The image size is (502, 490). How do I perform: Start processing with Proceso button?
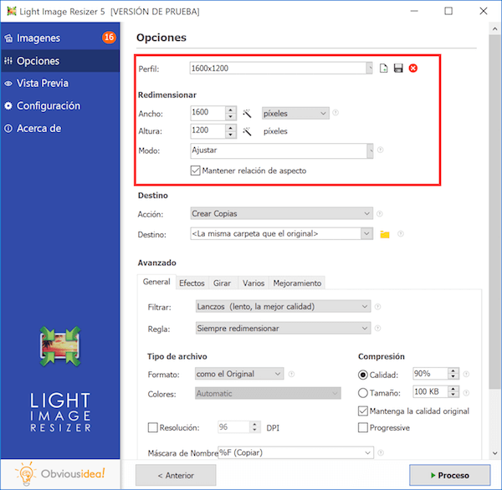(x=450, y=475)
